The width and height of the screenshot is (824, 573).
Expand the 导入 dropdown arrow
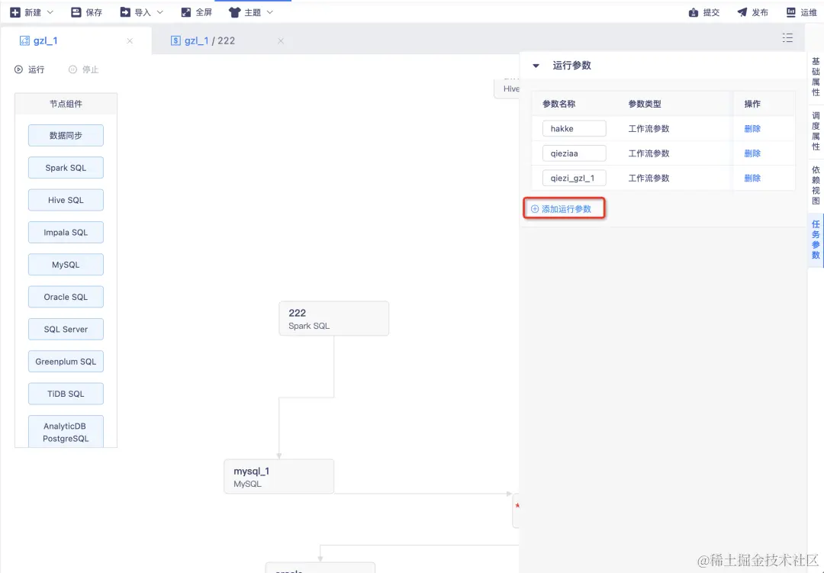click(160, 12)
